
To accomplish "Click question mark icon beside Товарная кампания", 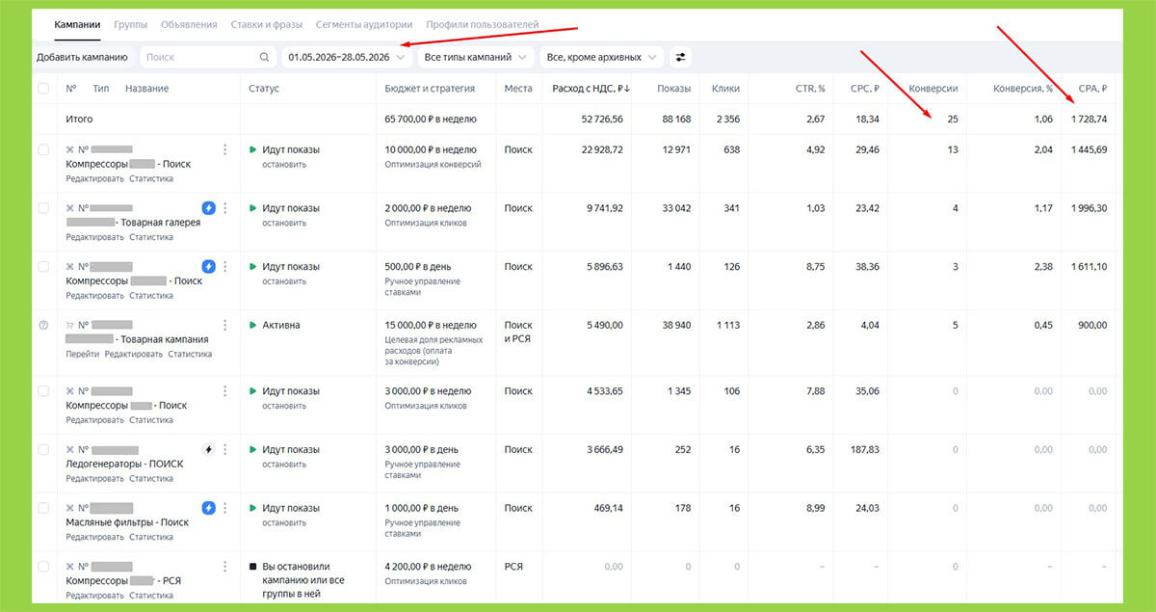I will (43, 325).
